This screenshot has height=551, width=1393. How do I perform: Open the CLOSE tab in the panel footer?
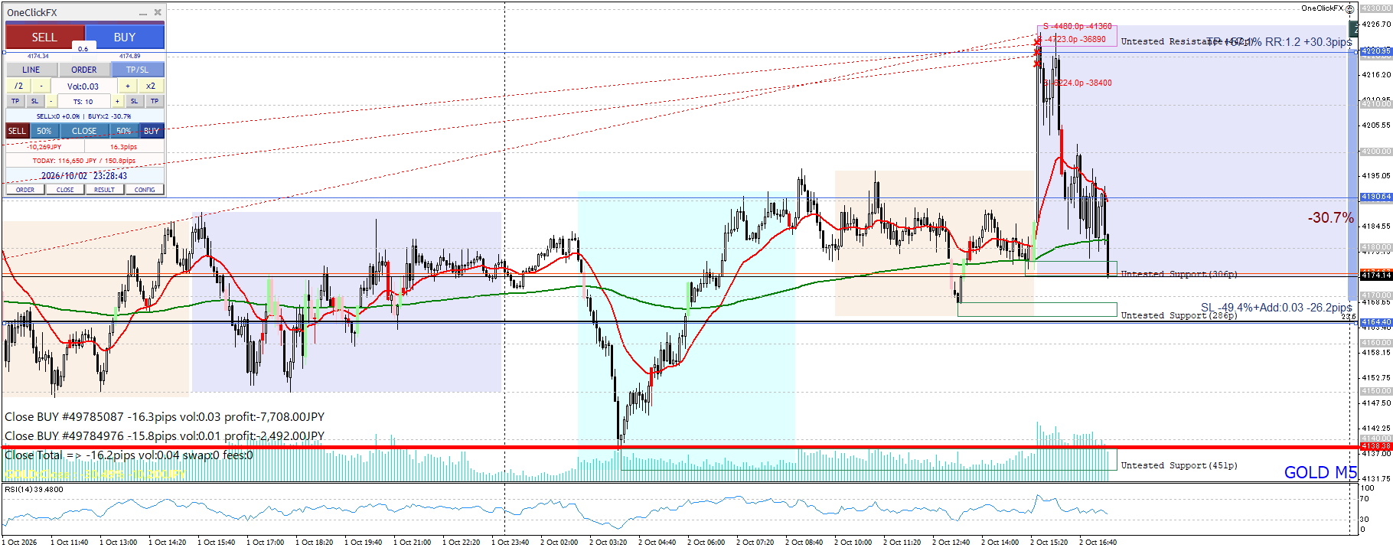[65, 190]
